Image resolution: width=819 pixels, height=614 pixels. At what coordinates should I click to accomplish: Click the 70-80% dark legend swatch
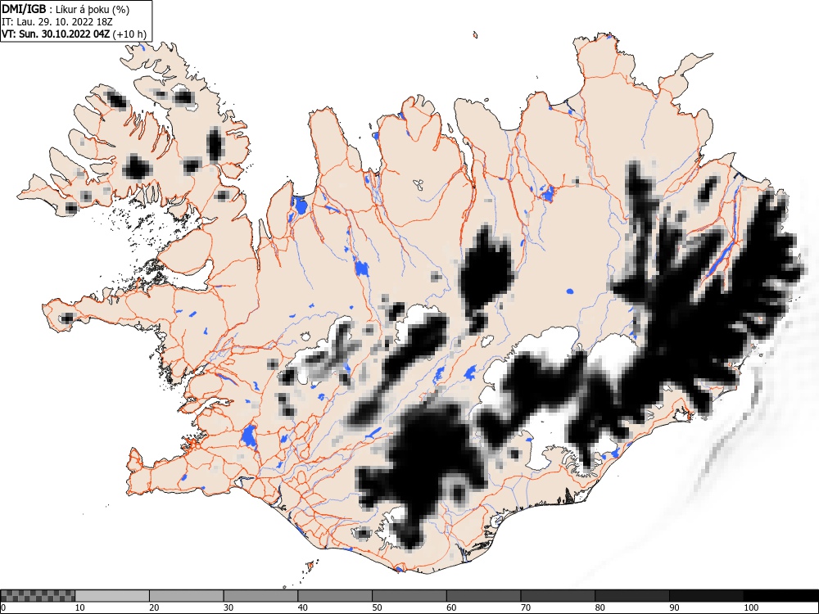click(558, 596)
